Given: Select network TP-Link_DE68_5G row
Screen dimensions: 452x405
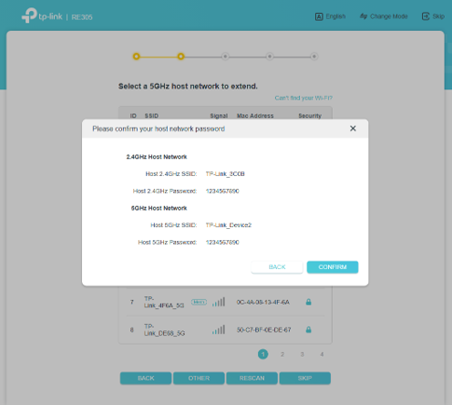Looking at the screenshot, I should point(226,330).
